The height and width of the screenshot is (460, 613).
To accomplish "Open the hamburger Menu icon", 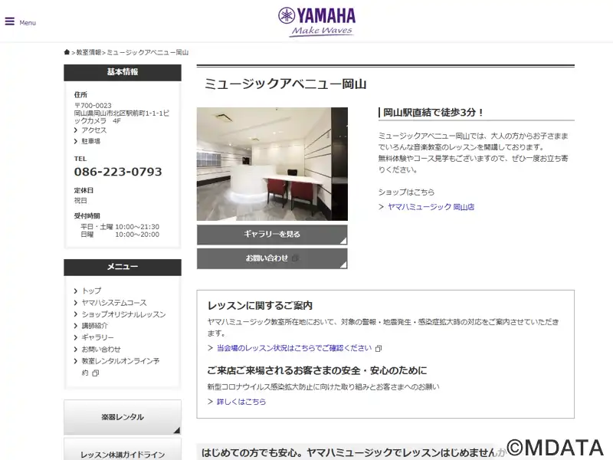I will (x=10, y=21).
